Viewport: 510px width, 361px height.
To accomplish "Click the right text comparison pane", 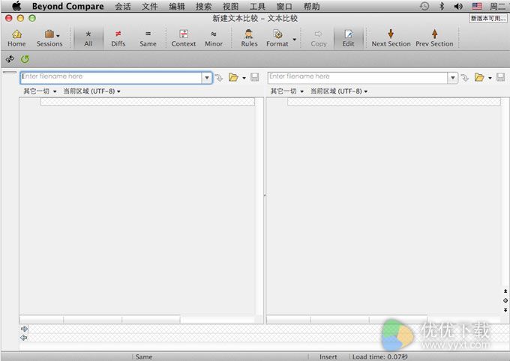I will [x=383, y=206].
